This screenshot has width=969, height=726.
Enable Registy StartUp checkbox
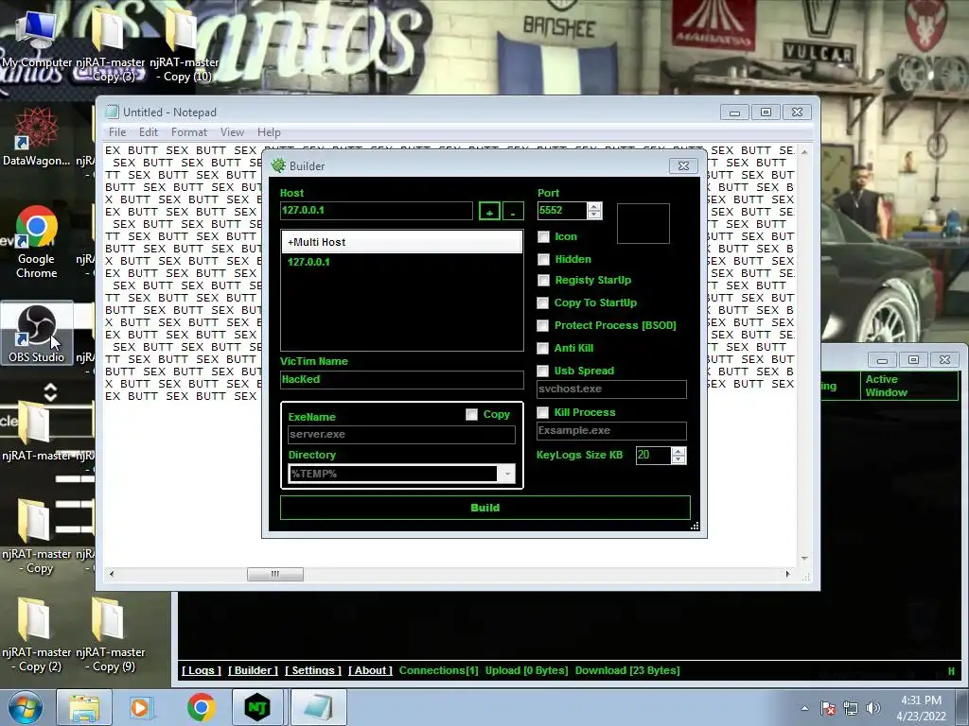click(x=543, y=280)
